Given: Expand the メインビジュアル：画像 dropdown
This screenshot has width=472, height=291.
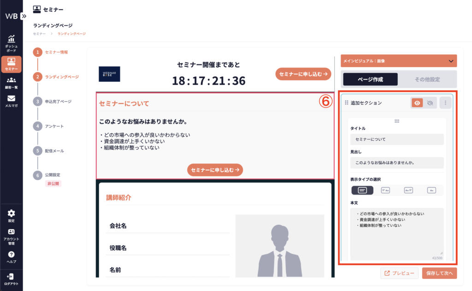Looking at the screenshot, I should click(450, 61).
